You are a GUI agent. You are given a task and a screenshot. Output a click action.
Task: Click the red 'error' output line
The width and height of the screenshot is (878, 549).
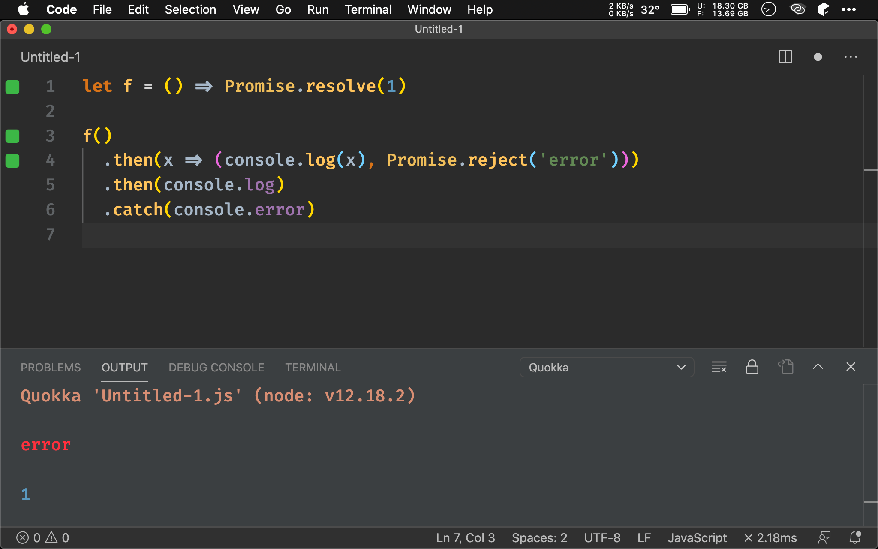(x=46, y=445)
